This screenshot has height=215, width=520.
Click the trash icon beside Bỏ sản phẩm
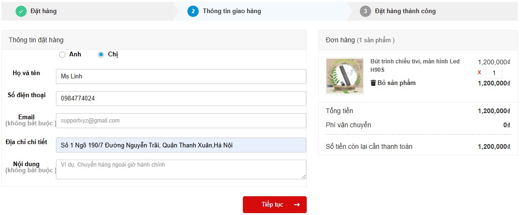tap(373, 83)
